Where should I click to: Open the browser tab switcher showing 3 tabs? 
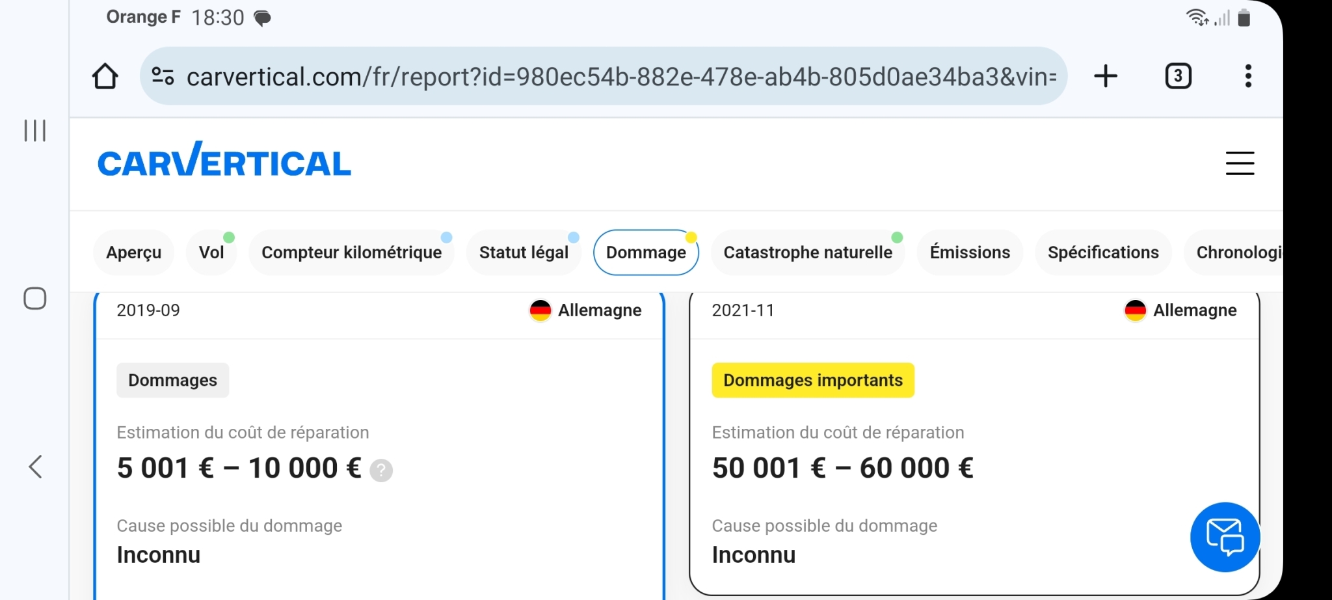[1179, 75]
